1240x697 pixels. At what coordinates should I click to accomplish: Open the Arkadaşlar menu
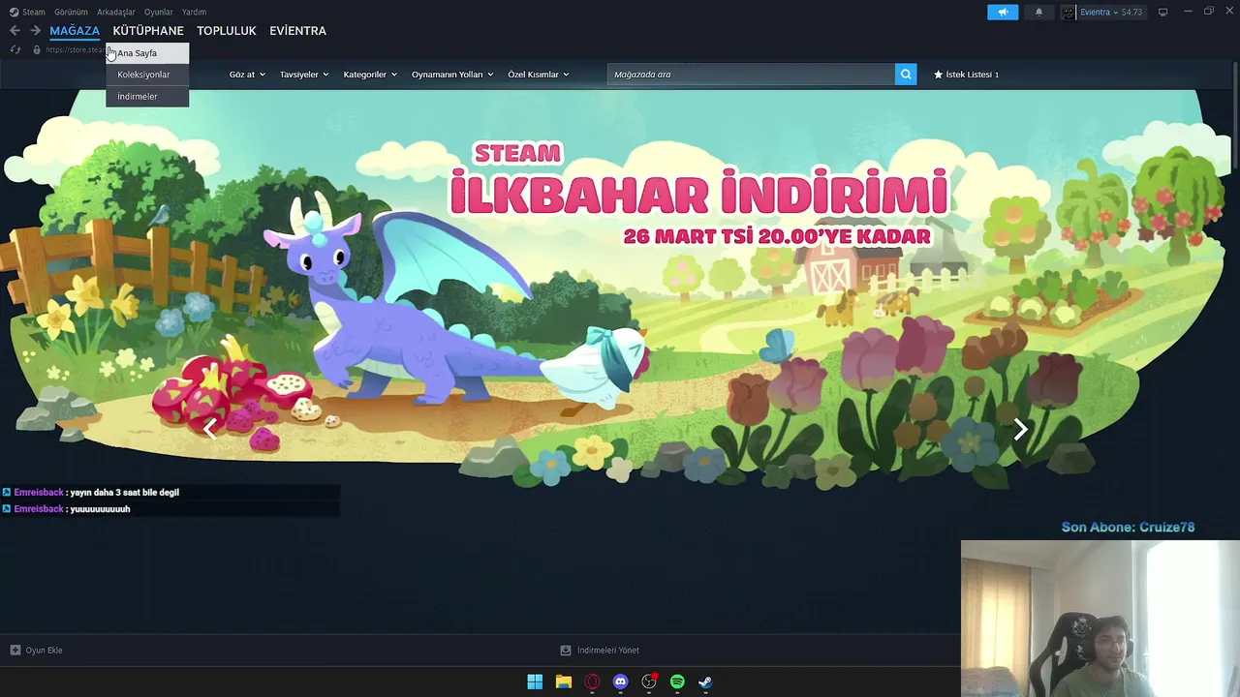(116, 12)
